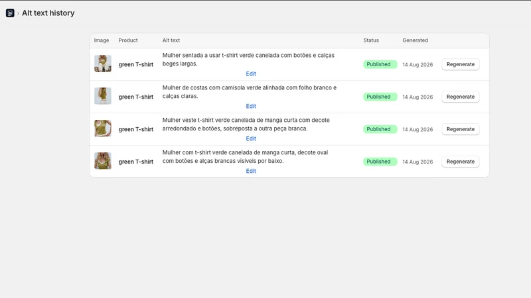
Task: Edit alt text starting 'Mulher com t-shirt verde'
Action: tap(251, 171)
